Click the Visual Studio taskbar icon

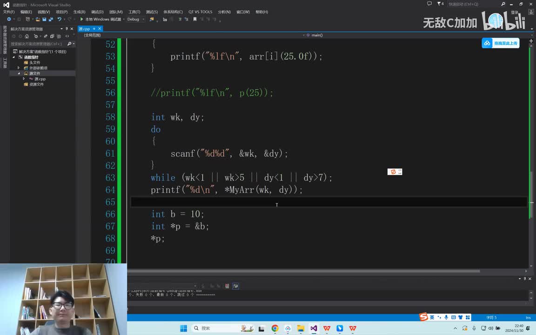(314, 328)
